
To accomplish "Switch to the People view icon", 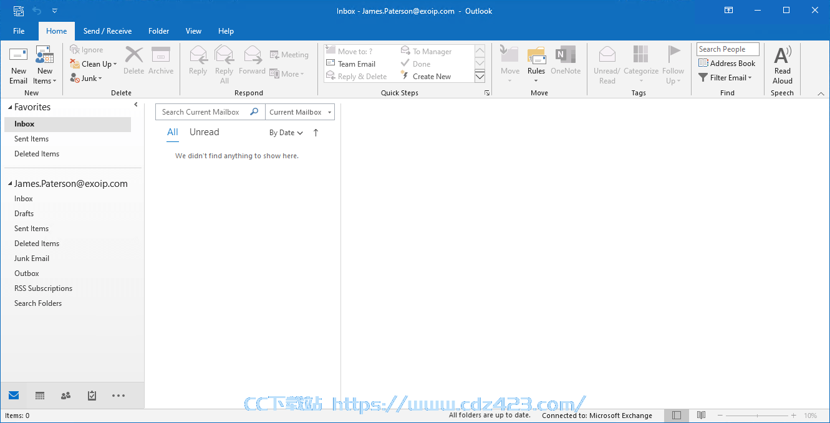I will 65,396.
